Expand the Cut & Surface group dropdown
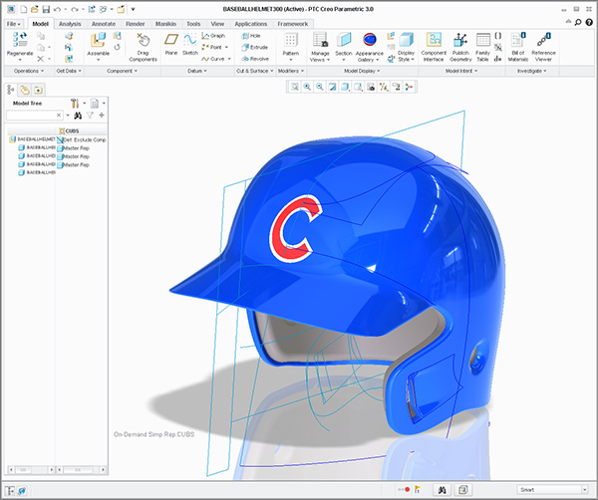 (x=255, y=71)
